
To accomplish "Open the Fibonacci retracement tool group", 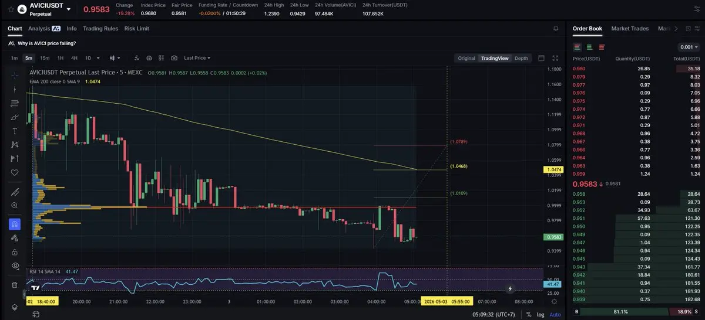I will [x=15, y=104].
